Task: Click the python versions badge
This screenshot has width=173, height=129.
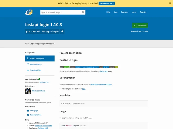Action: (84, 67)
